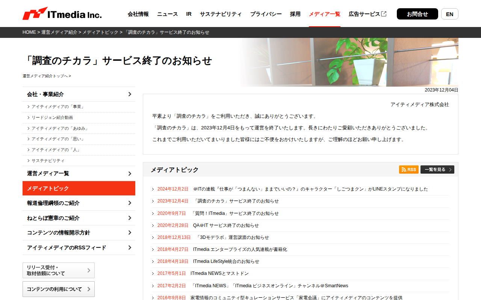This screenshot has height=300, width=481.
Task: Open the プライバシー nav item
Action: (x=266, y=14)
